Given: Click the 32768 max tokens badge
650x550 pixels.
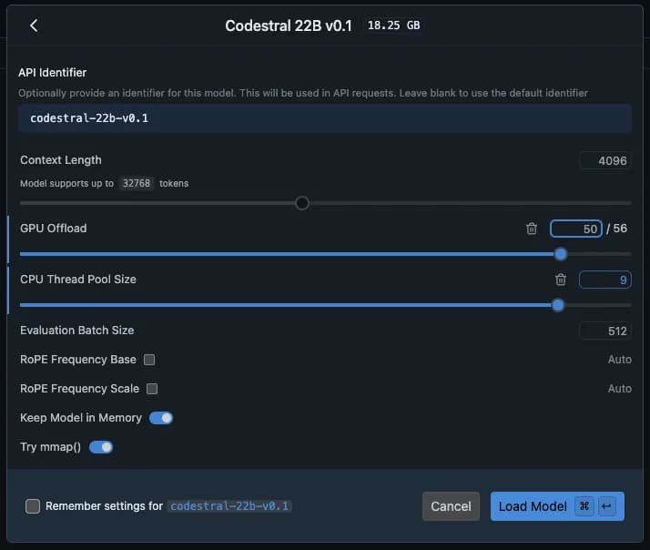Looking at the screenshot, I should point(137,183).
